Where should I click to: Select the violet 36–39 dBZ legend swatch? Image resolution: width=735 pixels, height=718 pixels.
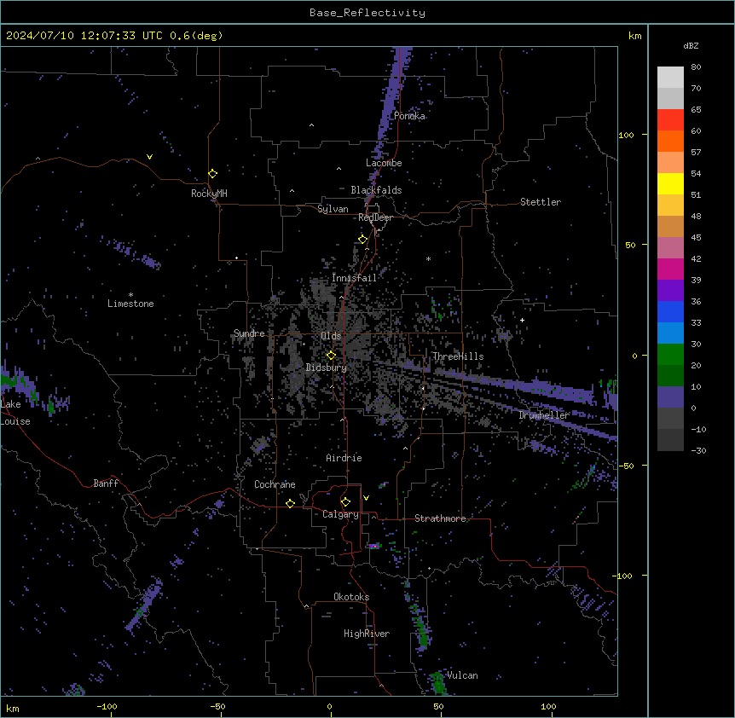[670, 291]
